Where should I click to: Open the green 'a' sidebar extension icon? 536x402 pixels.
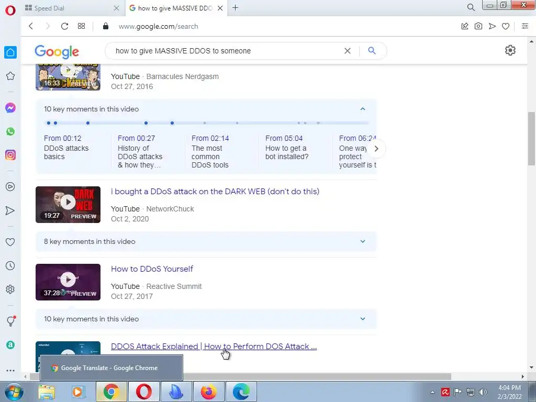pos(10,345)
